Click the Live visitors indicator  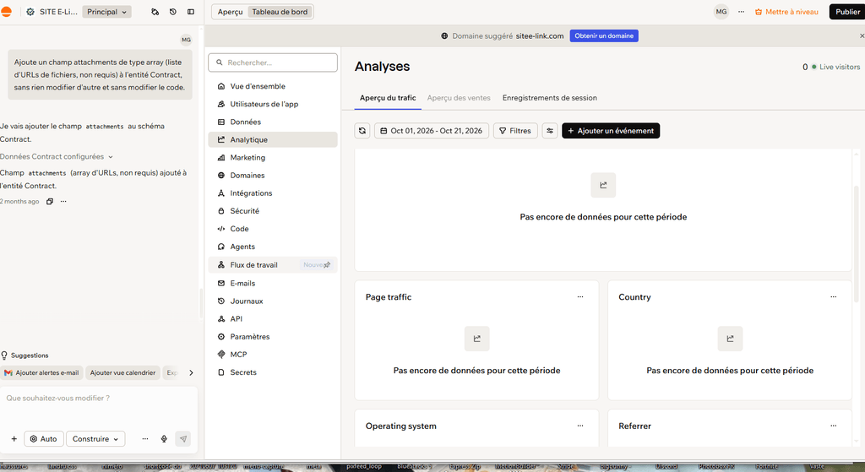pyautogui.click(x=831, y=67)
